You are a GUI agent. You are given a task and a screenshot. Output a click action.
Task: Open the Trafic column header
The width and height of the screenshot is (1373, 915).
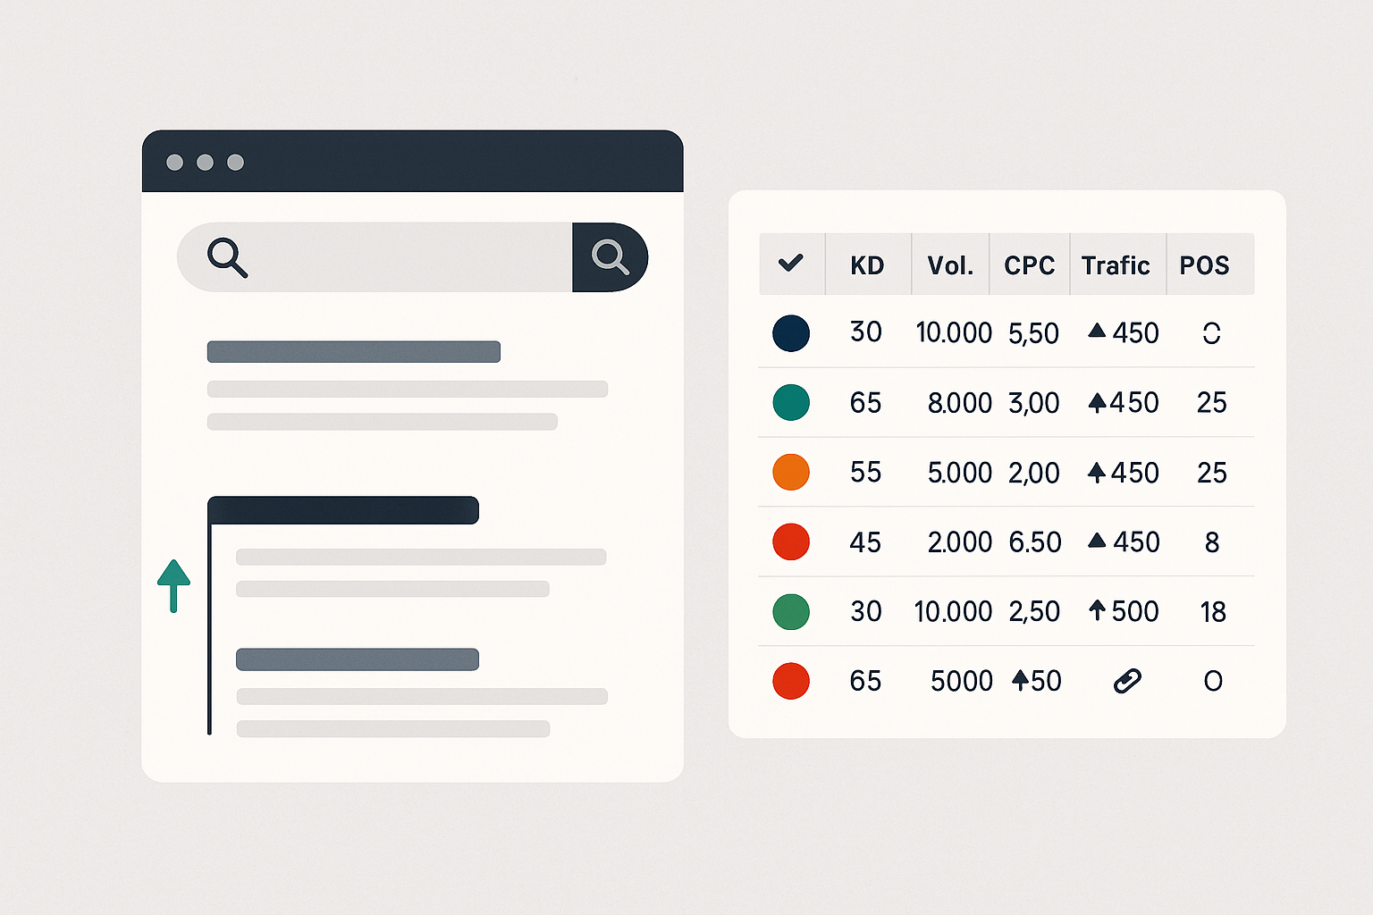pos(1116,265)
